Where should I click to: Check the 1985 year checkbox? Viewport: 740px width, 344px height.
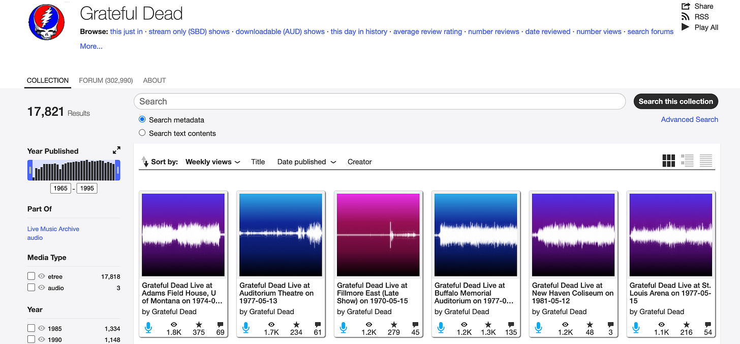[31, 328]
